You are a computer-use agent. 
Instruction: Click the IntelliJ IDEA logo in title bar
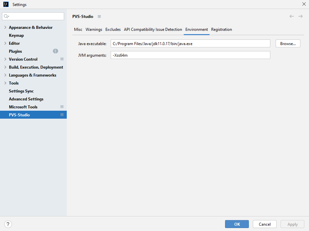[6, 4]
